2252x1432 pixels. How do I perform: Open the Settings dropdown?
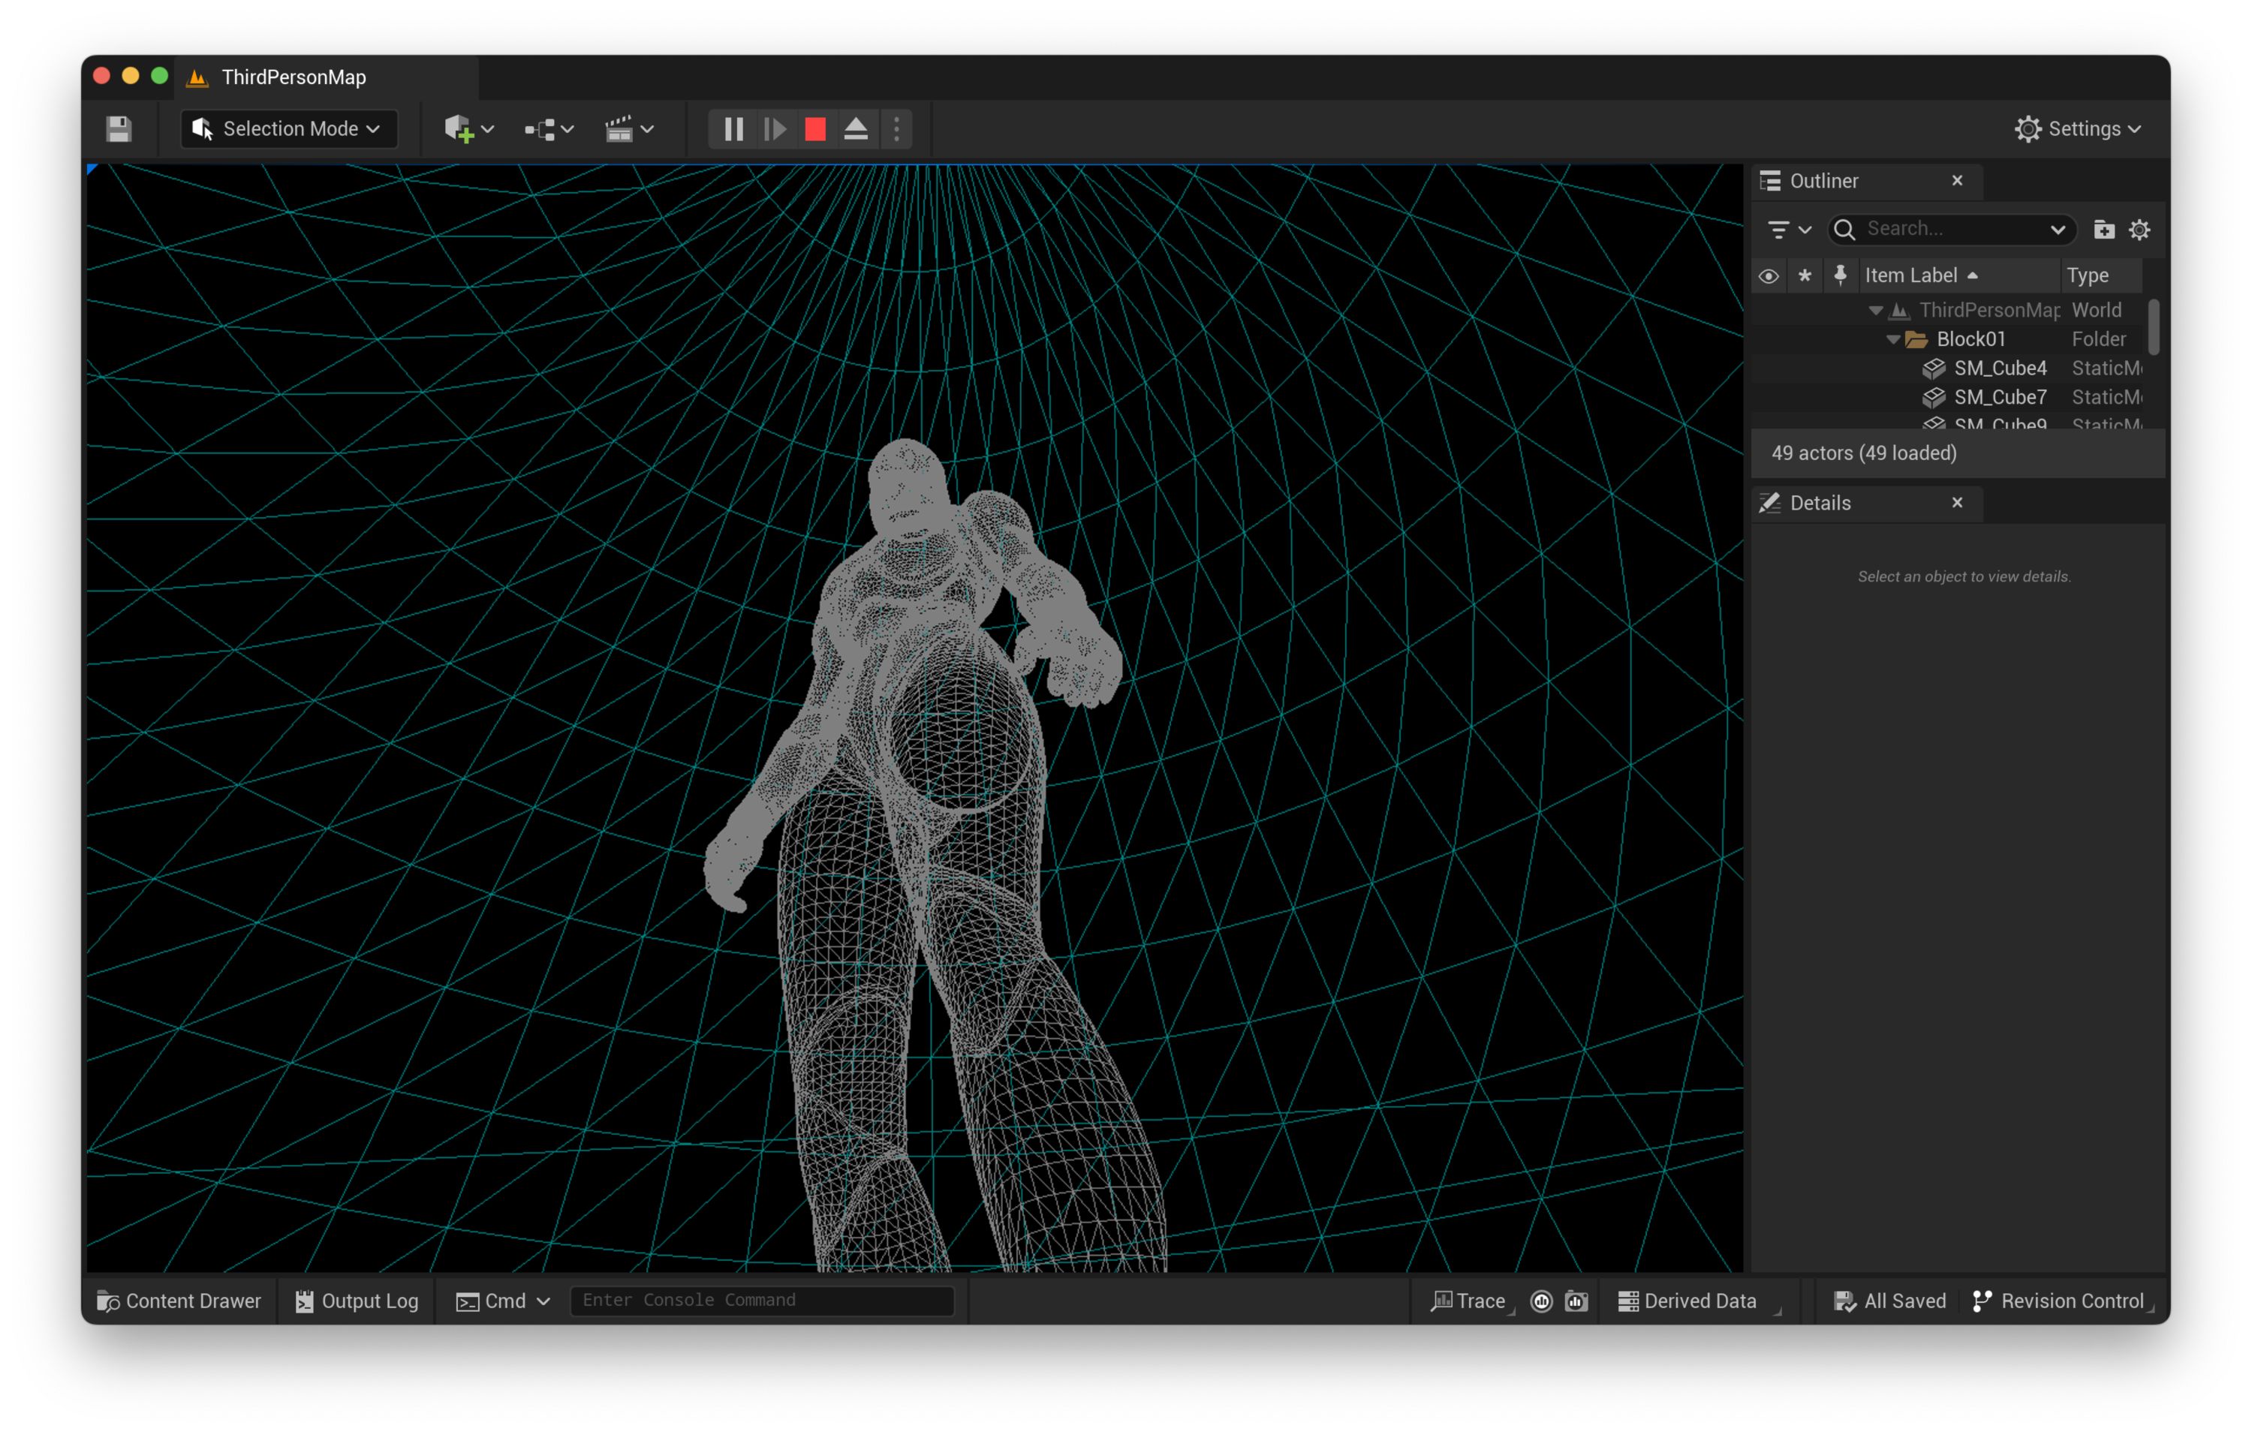click(2077, 129)
